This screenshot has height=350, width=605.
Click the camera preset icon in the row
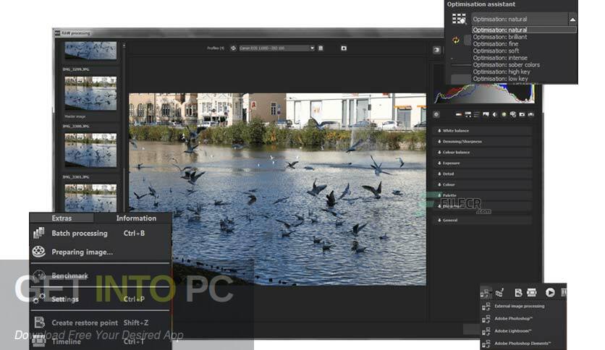[522, 114]
